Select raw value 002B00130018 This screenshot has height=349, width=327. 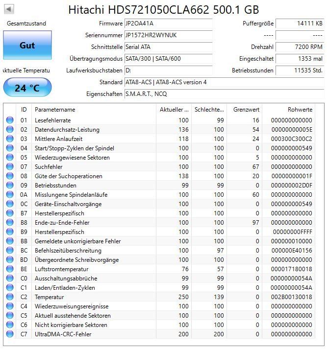click(292, 297)
